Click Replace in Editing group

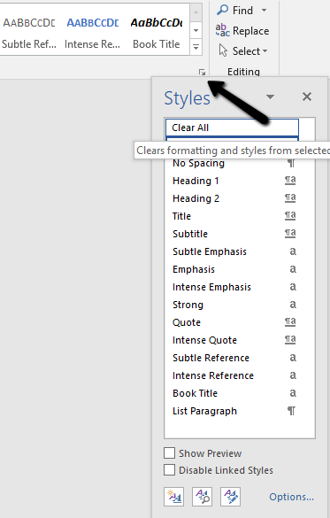tap(242, 31)
